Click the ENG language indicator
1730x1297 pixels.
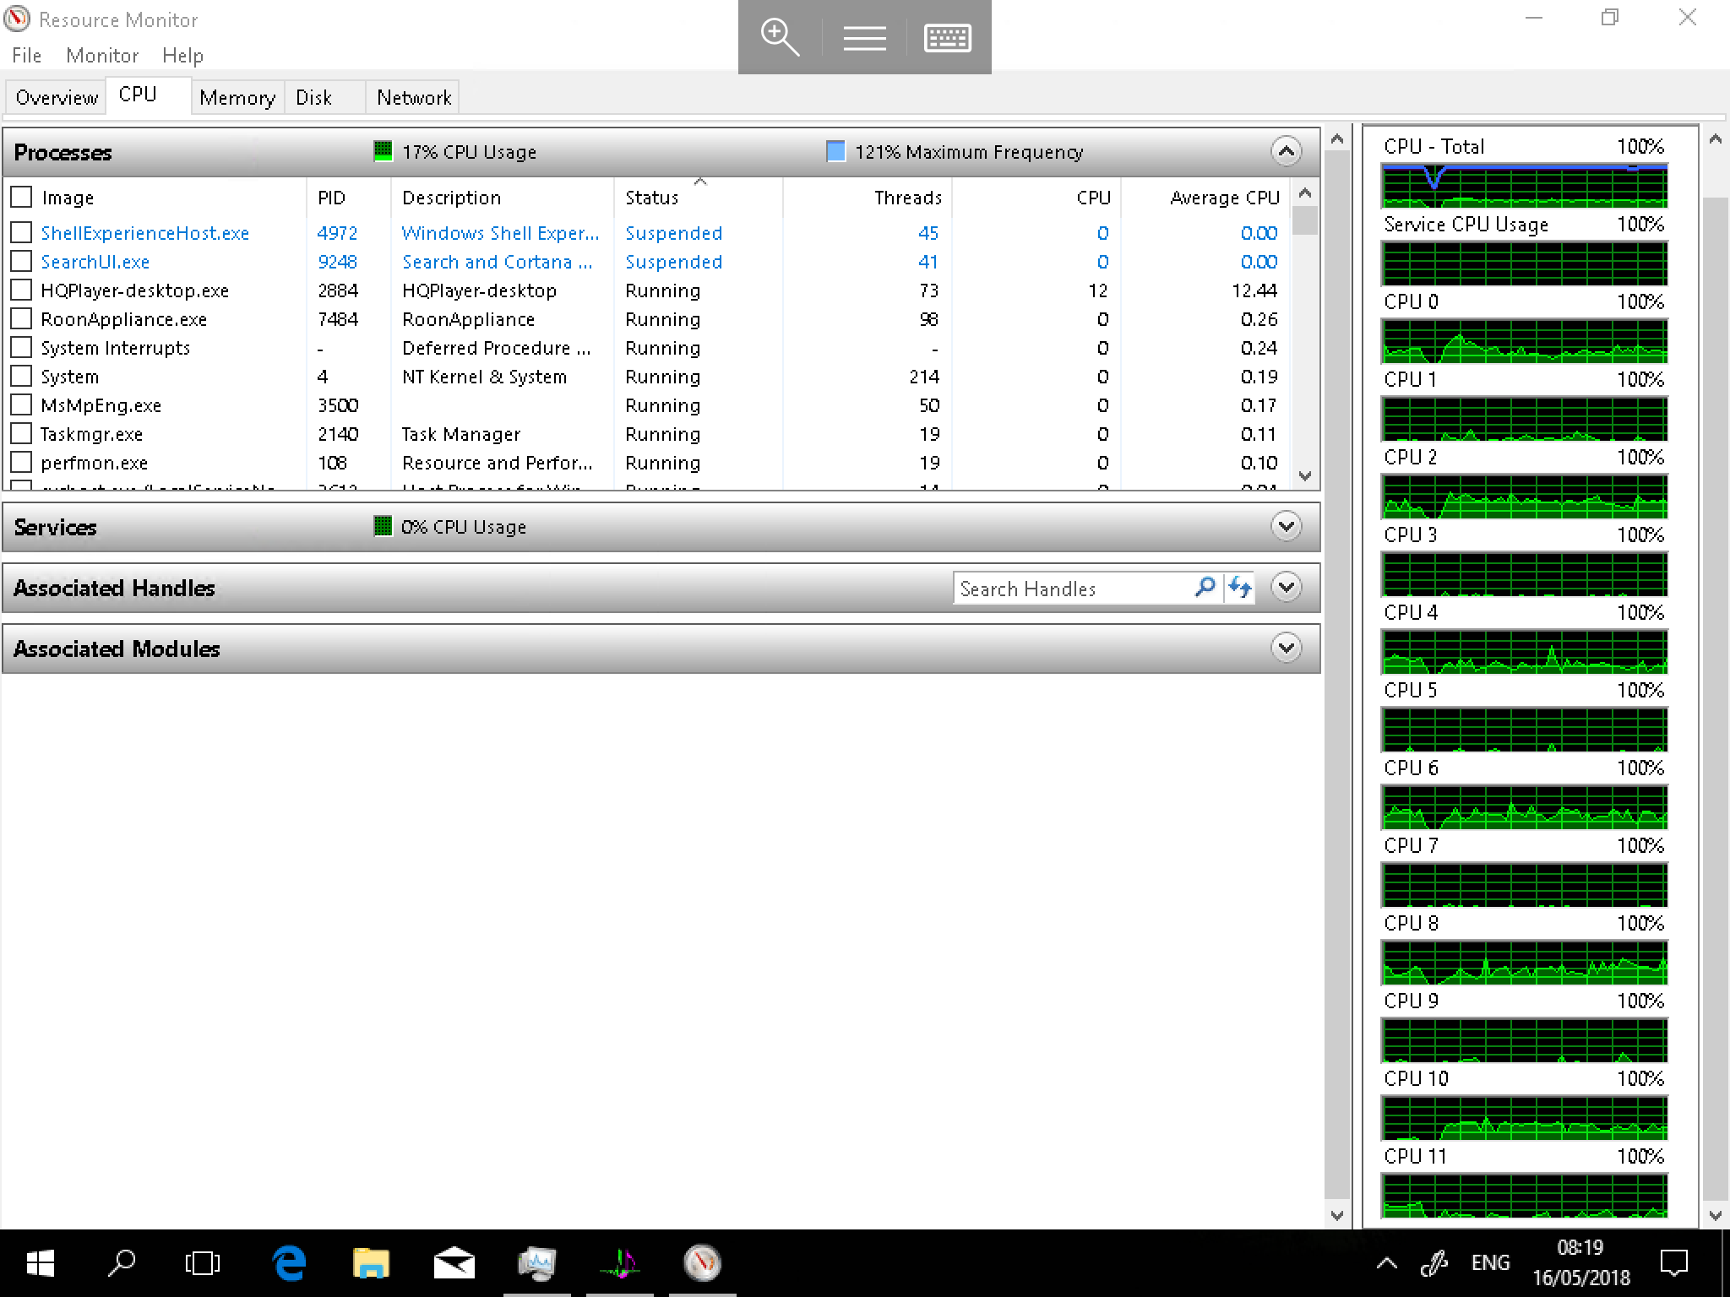pyautogui.click(x=1490, y=1263)
